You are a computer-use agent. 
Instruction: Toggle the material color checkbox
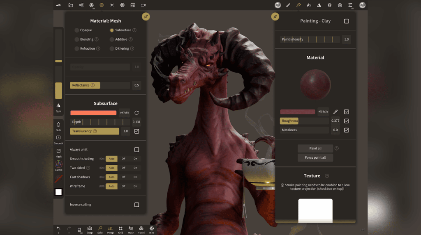click(x=347, y=112)
